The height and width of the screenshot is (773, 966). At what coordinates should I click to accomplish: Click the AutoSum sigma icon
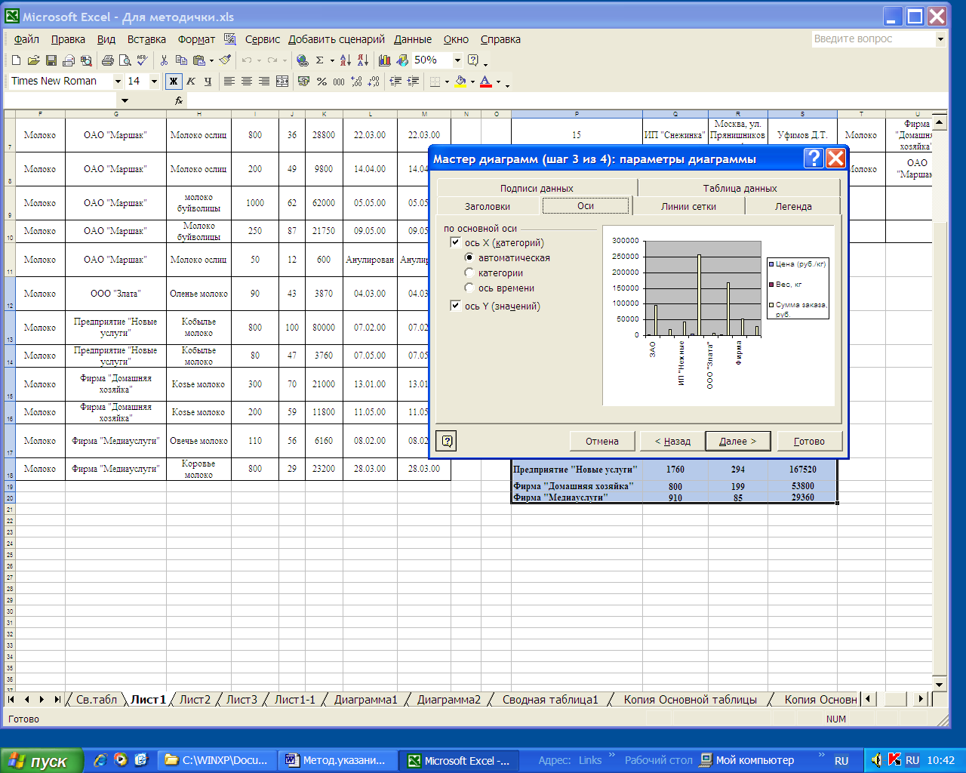coord(320,60)
